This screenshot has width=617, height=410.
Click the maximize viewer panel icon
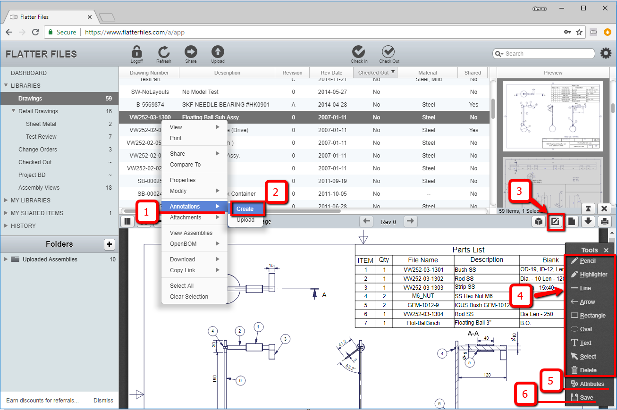[588, 209]
